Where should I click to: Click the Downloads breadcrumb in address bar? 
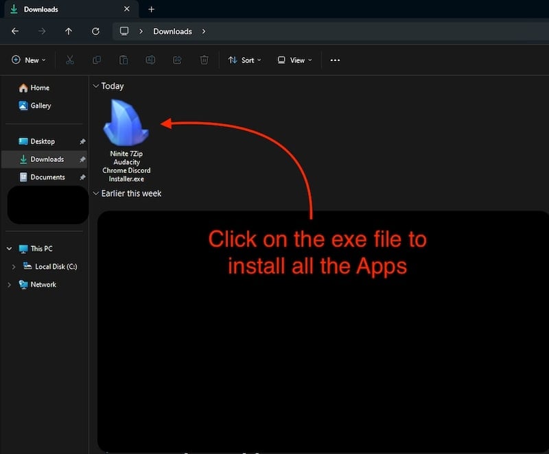click(x=172, y=31)
